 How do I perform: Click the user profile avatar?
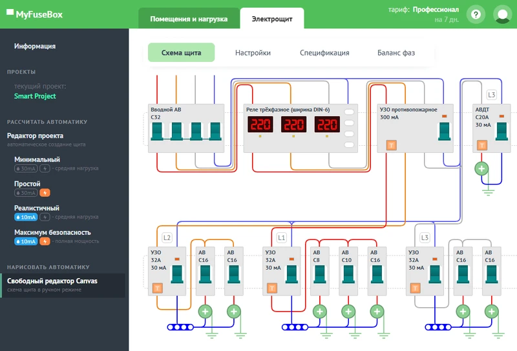pos(501,14)
